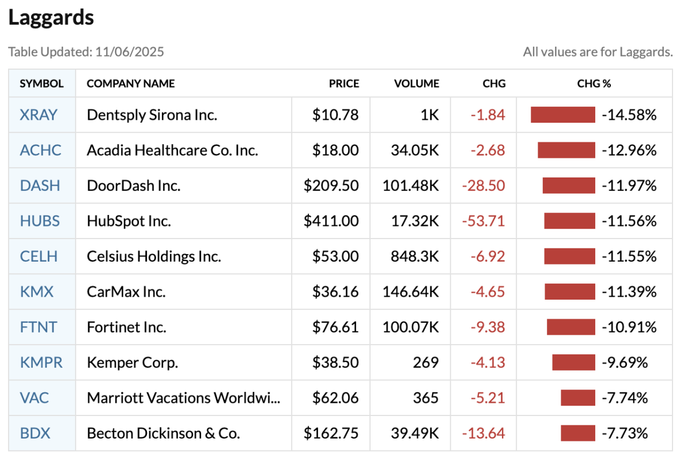Click the KMX ticker link

pos(36,292)
